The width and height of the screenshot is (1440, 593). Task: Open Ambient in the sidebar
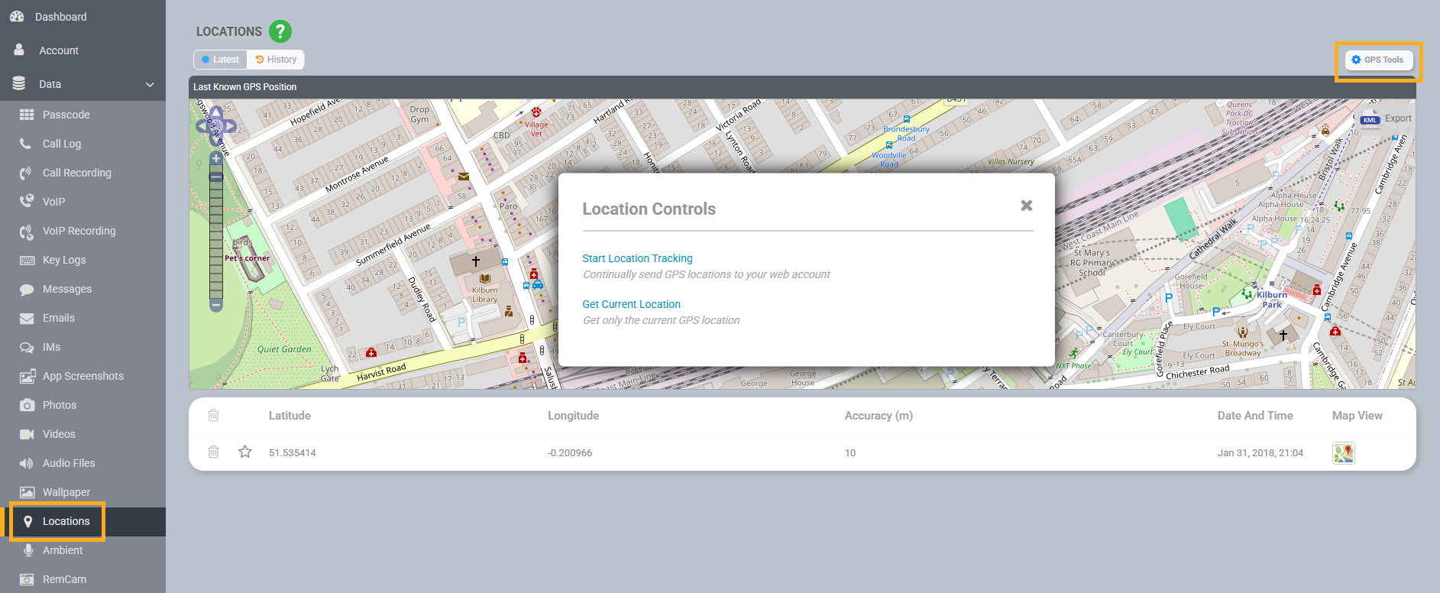click(x=63, y=550)
